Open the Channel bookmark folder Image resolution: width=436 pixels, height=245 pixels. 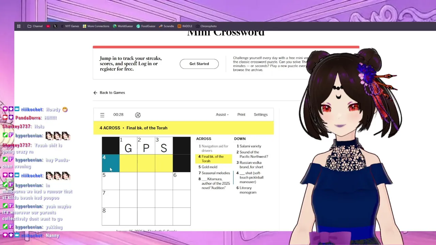[35, 26]
